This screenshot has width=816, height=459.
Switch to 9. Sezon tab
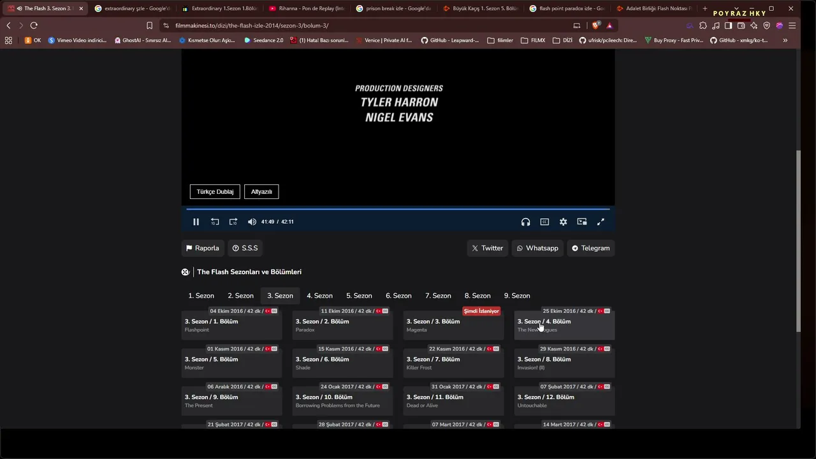pos(517,296)
